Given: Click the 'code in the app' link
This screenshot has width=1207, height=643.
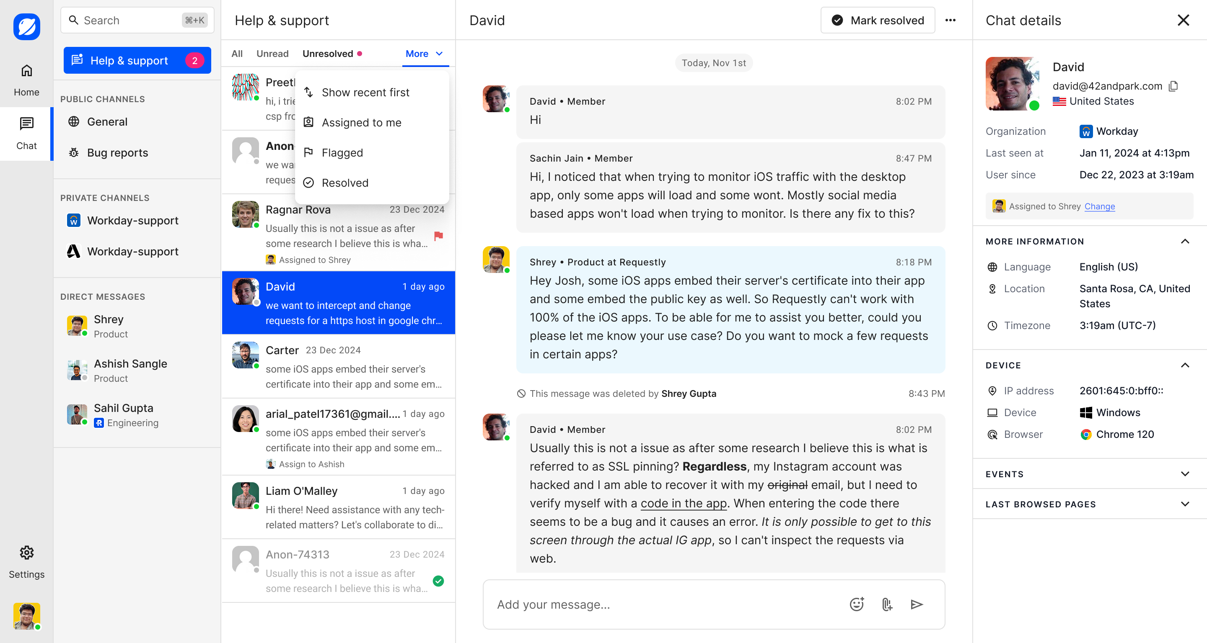Looking at the screenshot, I should click(684, 503).
